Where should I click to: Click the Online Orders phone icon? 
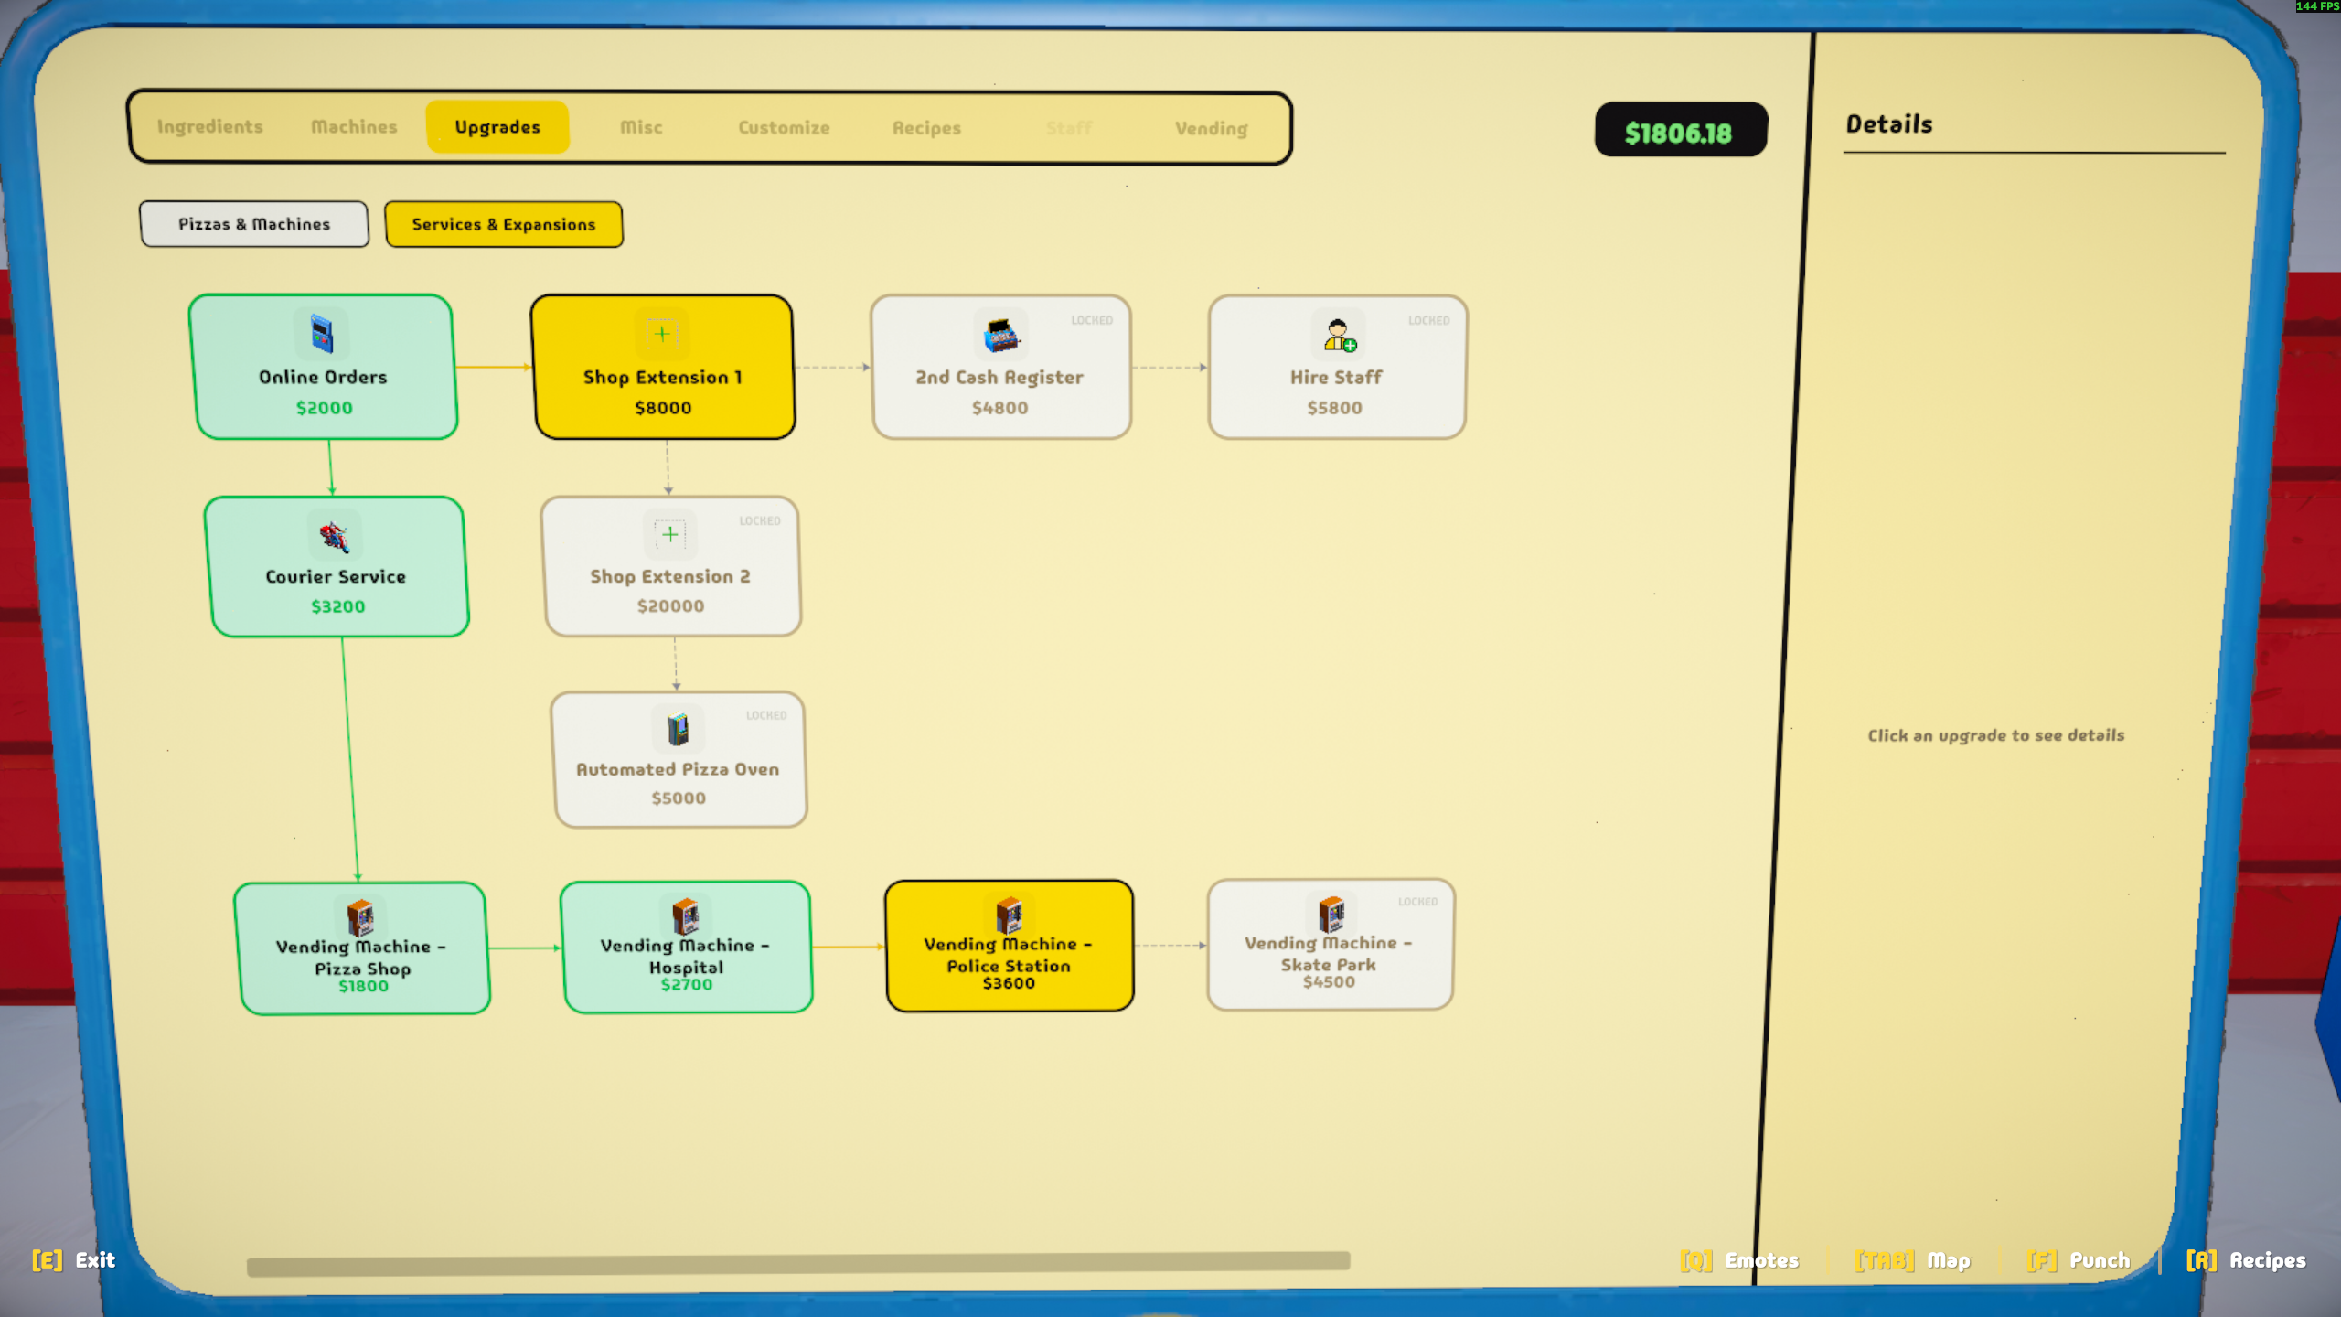coord(321,334)
